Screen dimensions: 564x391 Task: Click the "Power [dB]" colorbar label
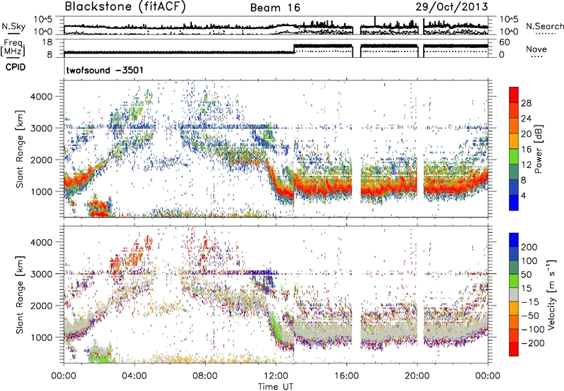click(538, 149)
